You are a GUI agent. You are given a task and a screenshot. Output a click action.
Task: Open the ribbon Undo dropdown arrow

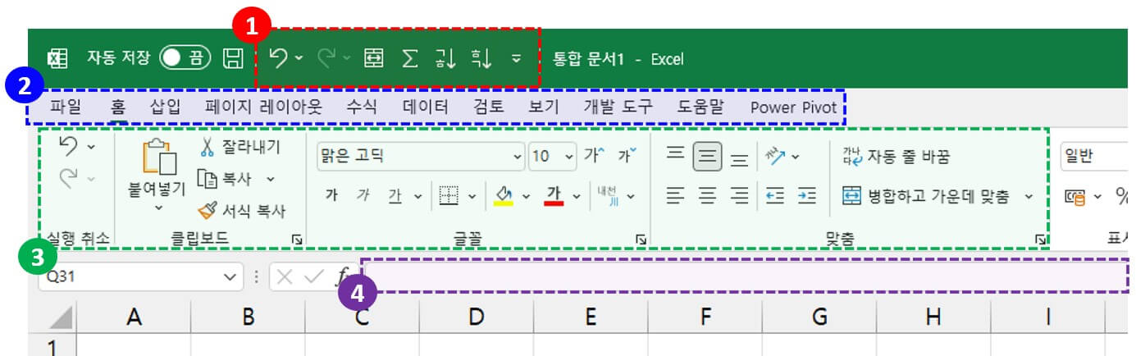(90, 147)
